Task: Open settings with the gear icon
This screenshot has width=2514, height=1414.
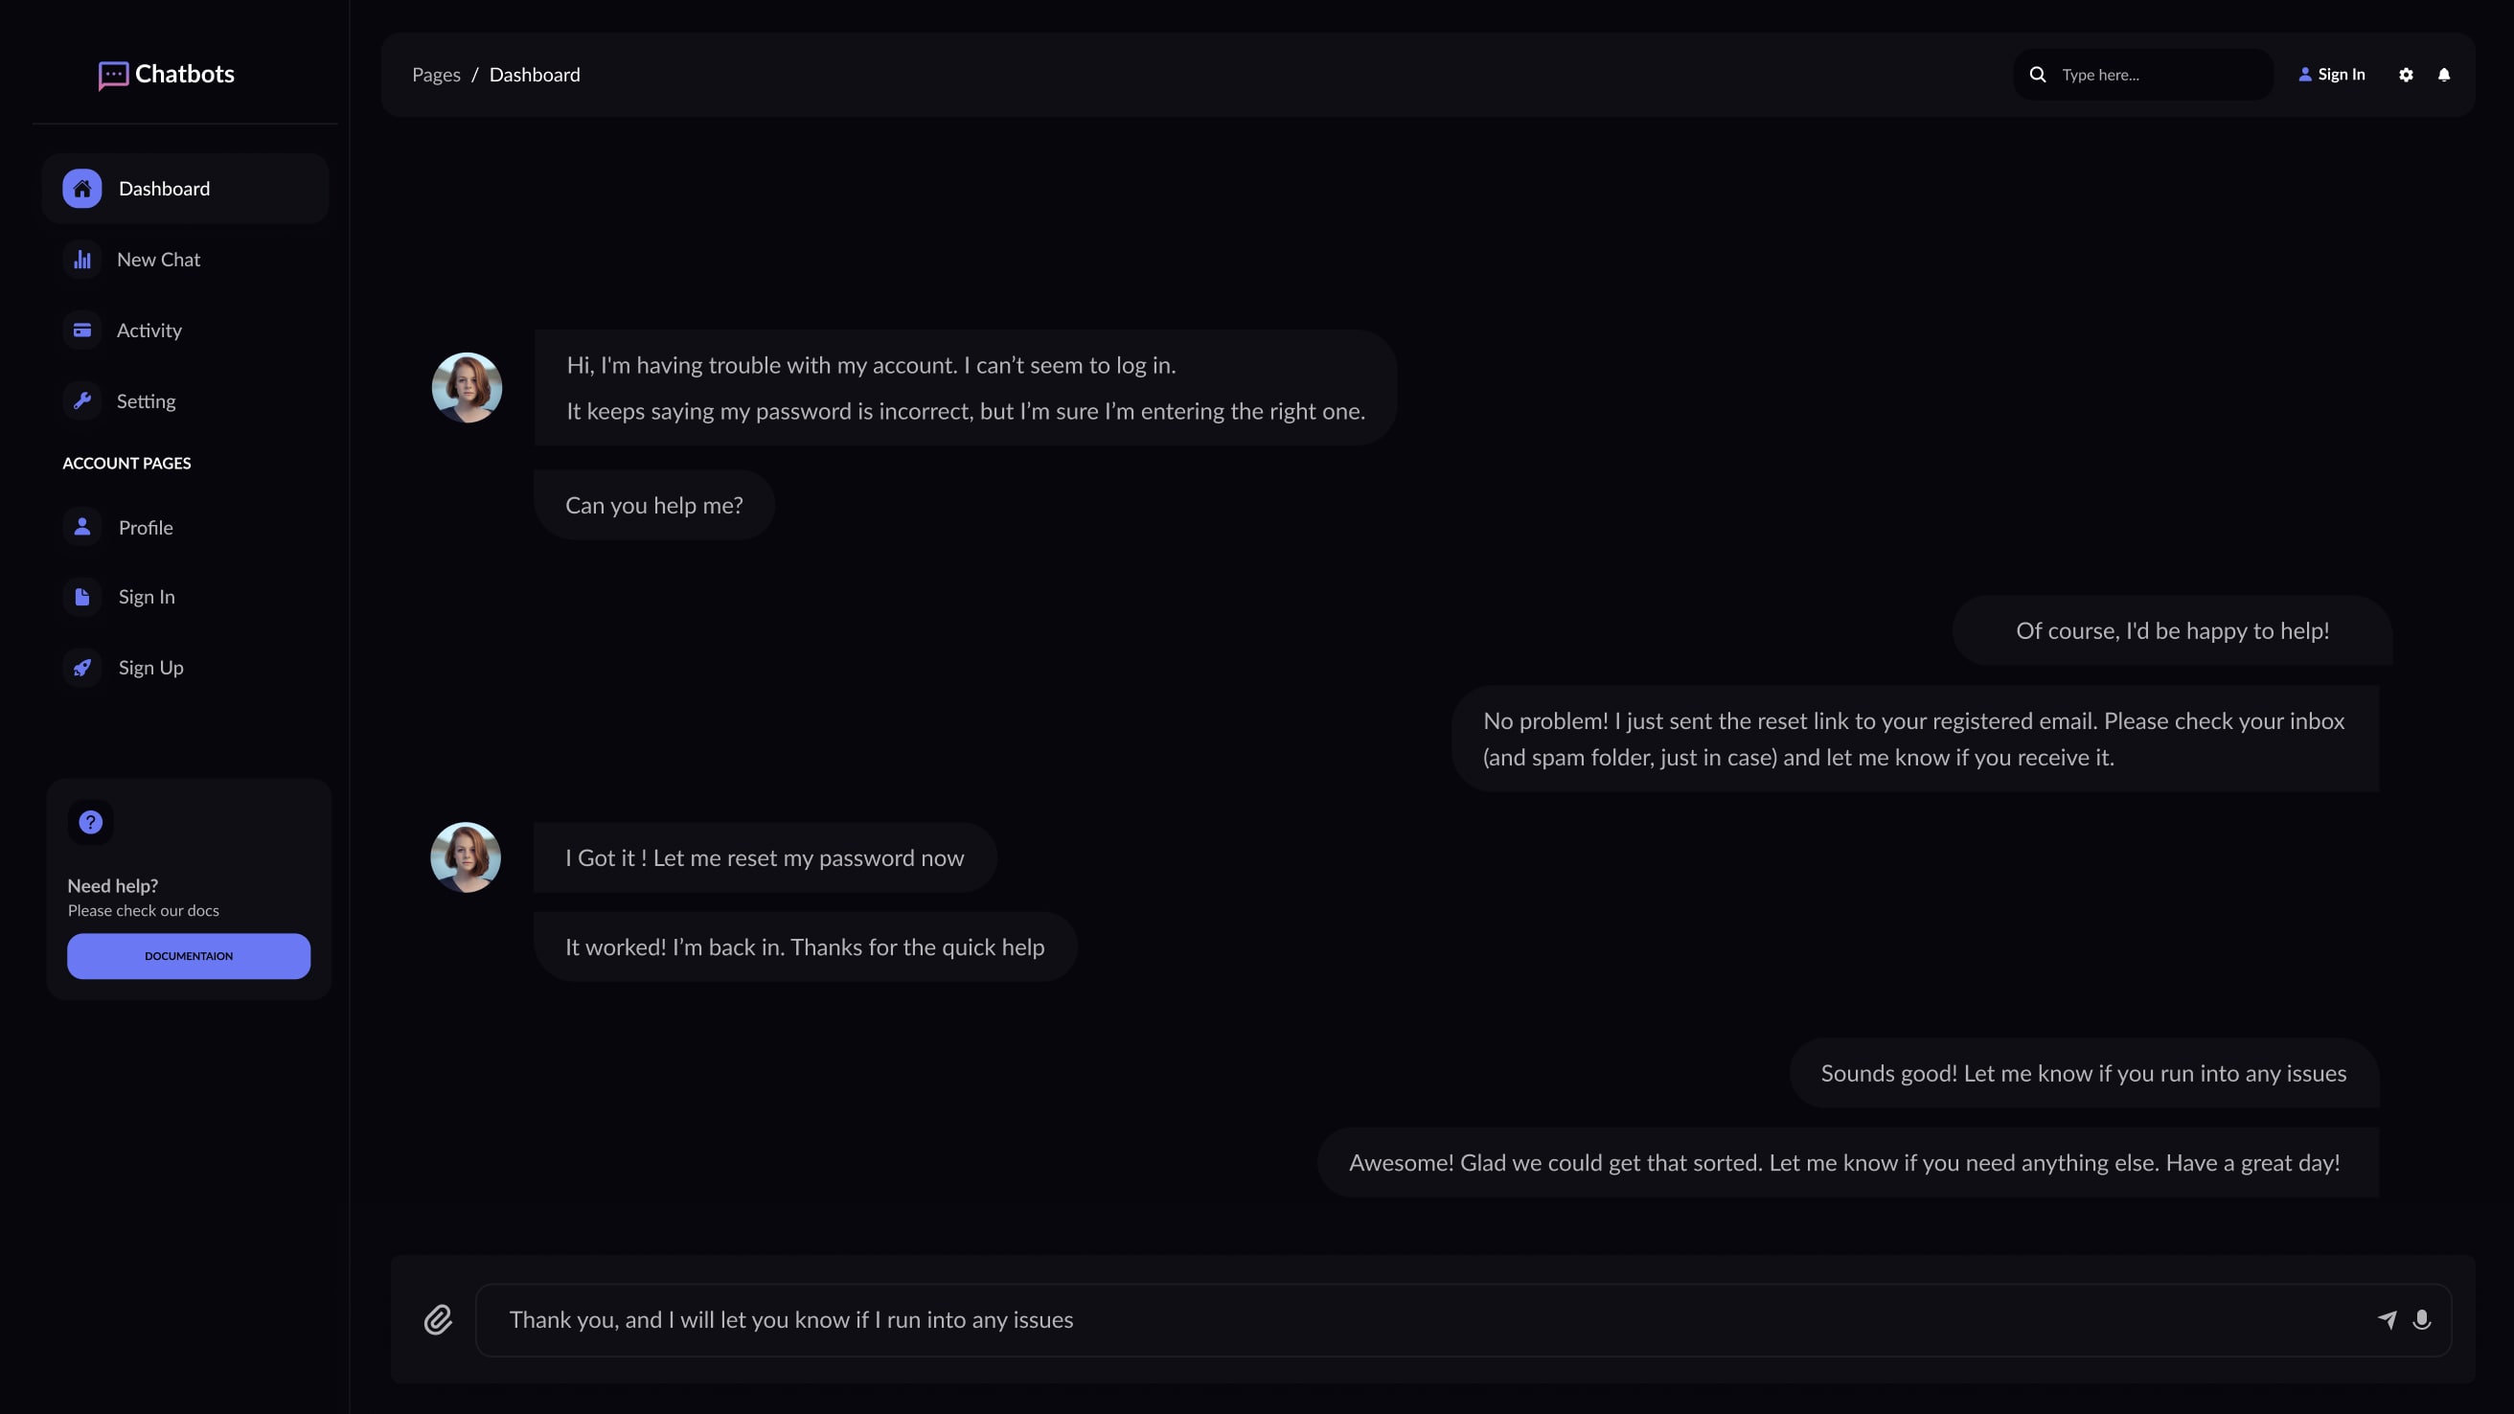Action: tap(2406, 74)
